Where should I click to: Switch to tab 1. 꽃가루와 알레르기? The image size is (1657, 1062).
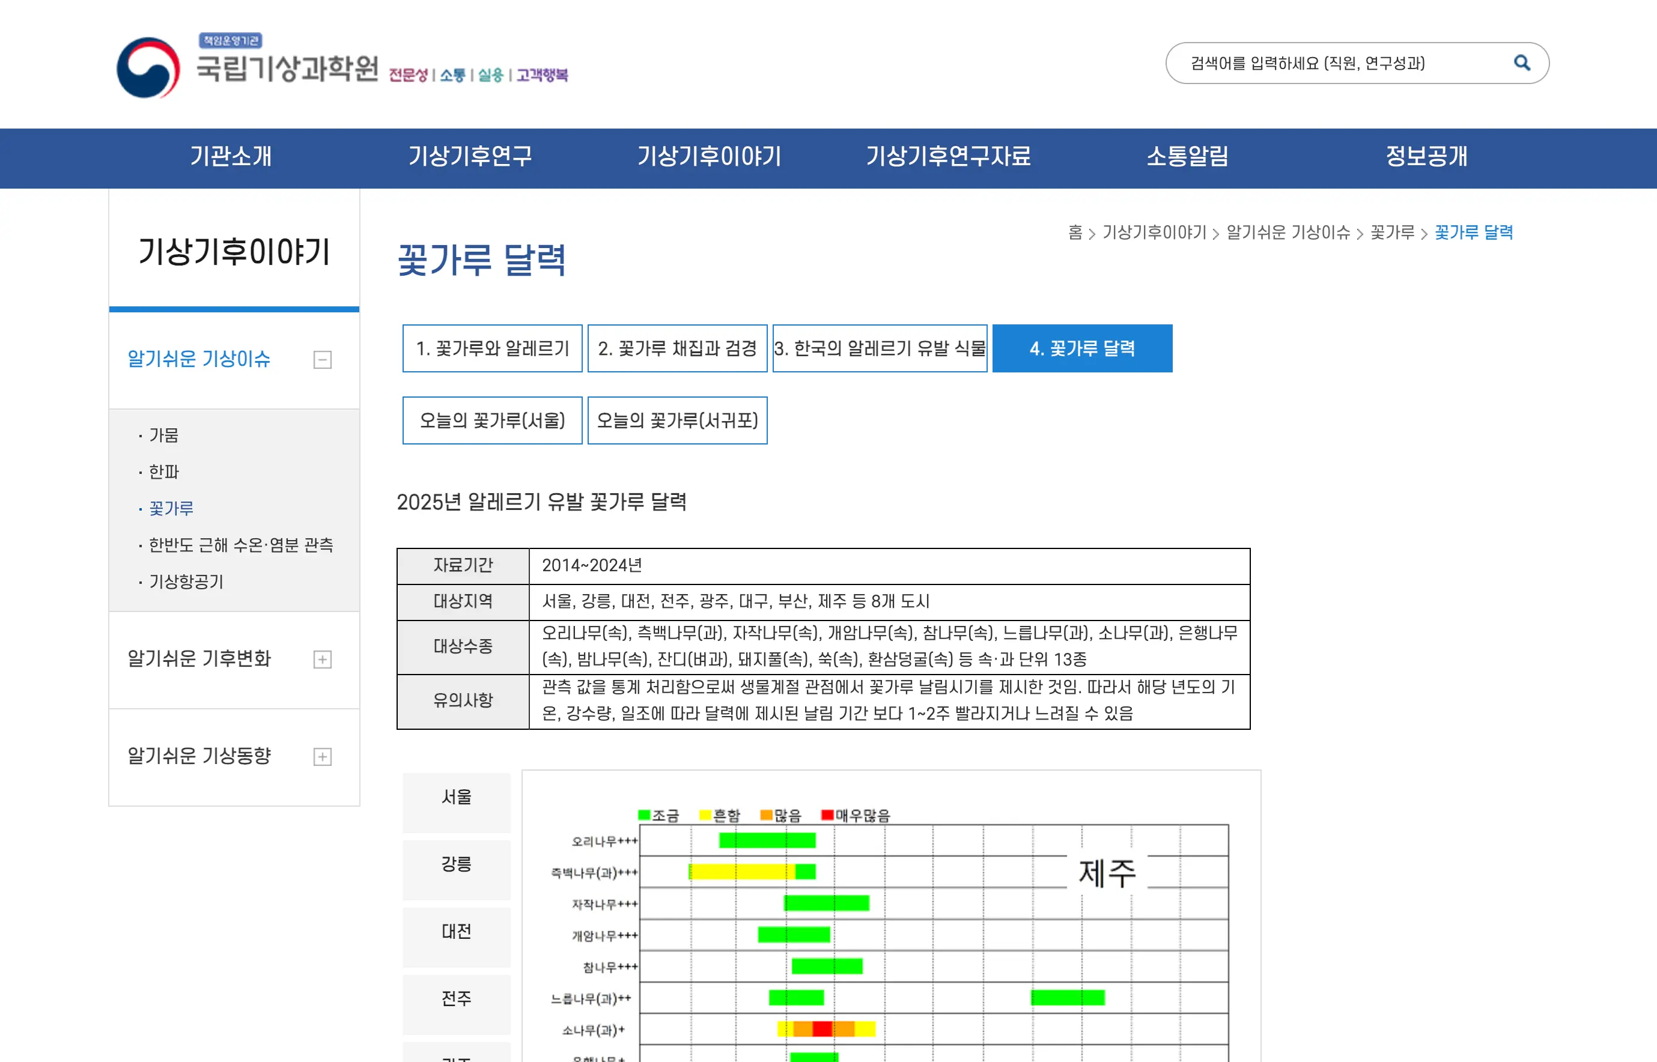[x=492, y=348]
